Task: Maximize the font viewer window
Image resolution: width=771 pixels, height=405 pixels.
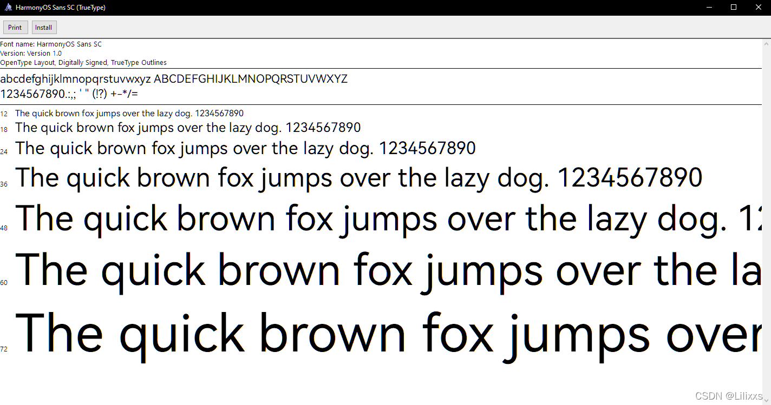Action: click(x=734, y=7)
